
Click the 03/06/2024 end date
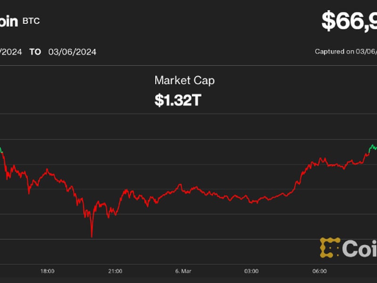(72, 52)
